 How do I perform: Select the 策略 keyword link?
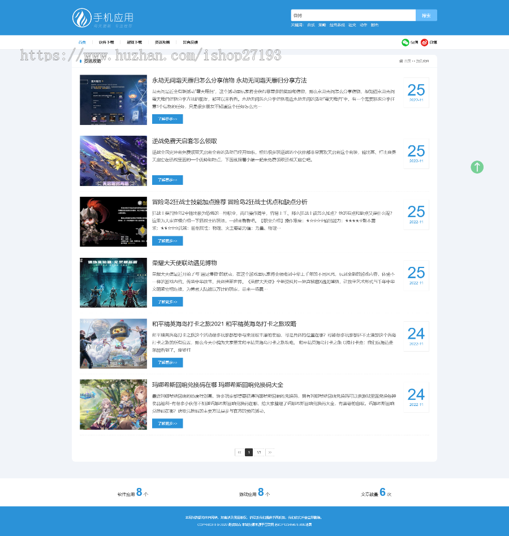[x=322, y=25]
